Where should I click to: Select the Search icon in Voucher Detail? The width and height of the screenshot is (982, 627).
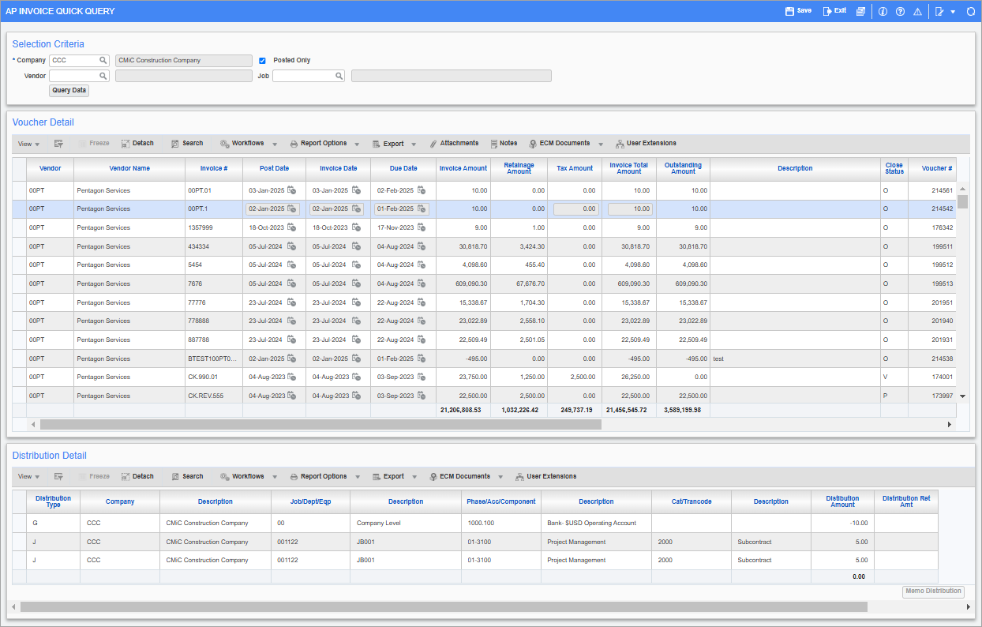point(187,143)
